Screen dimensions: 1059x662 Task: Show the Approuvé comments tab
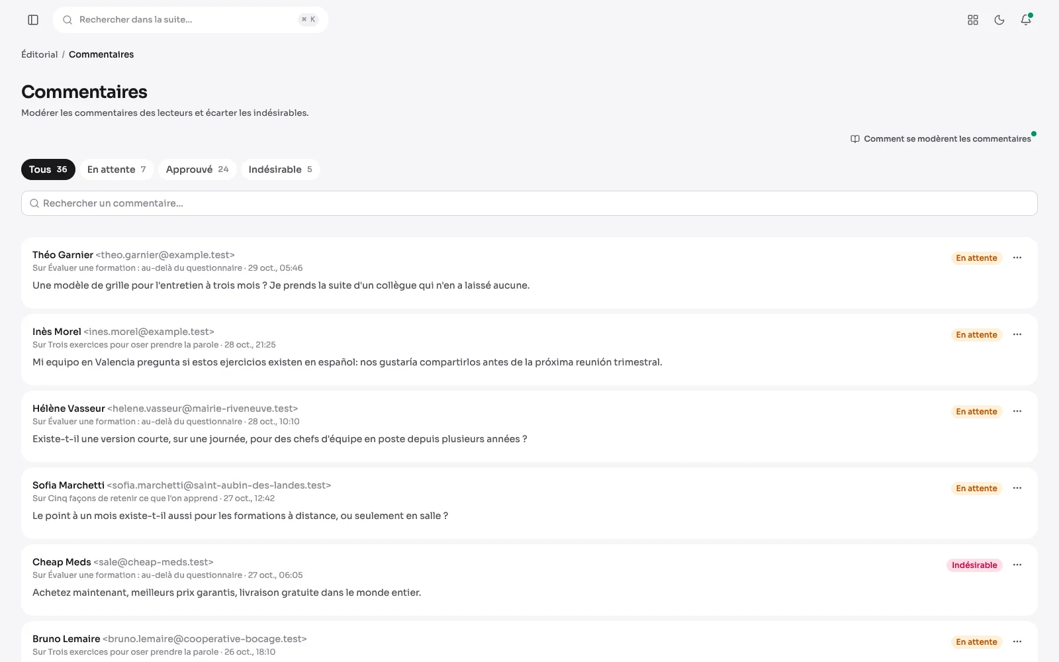point(197,169)
